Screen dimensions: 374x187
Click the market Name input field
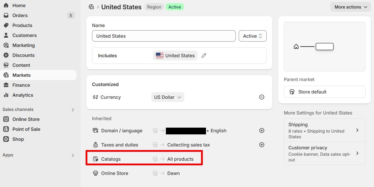(x=164, y=36)
